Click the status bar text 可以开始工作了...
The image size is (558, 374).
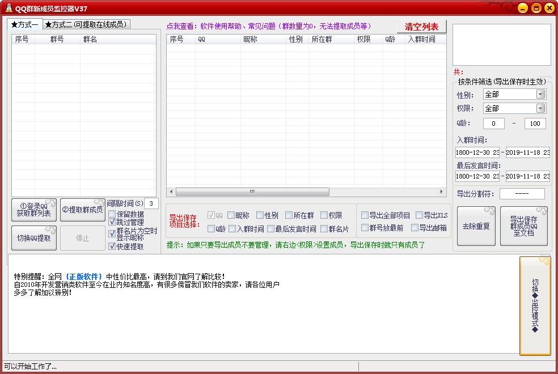click(x=30, y=366)
